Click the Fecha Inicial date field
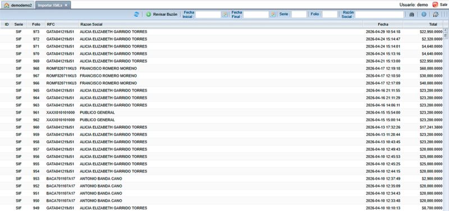 tap(208, 15)
